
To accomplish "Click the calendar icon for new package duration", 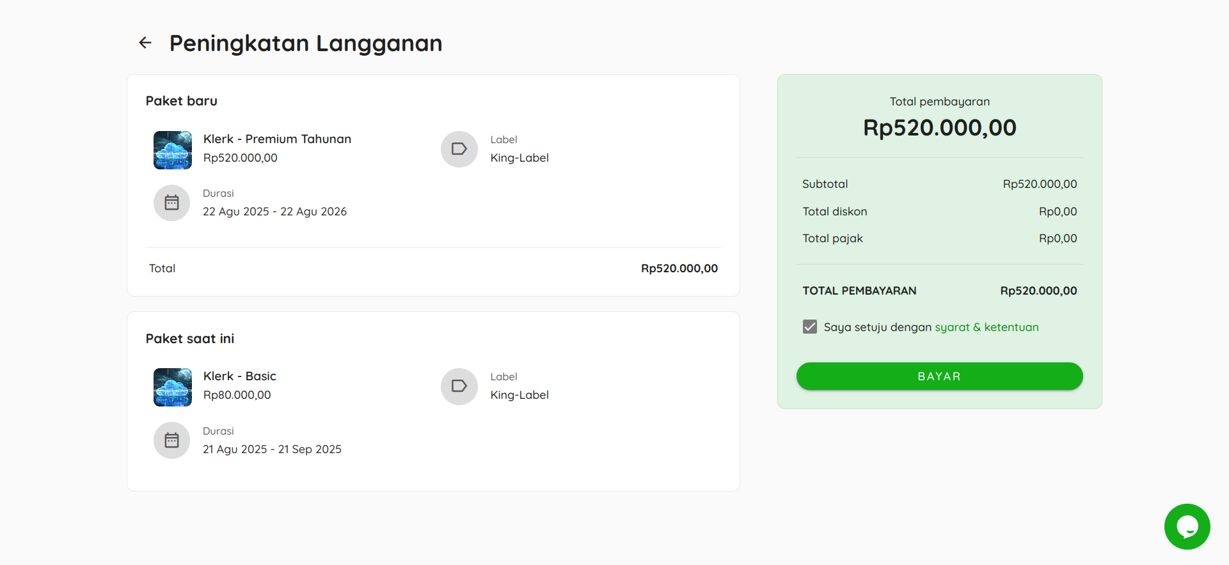I will (171, 203).
